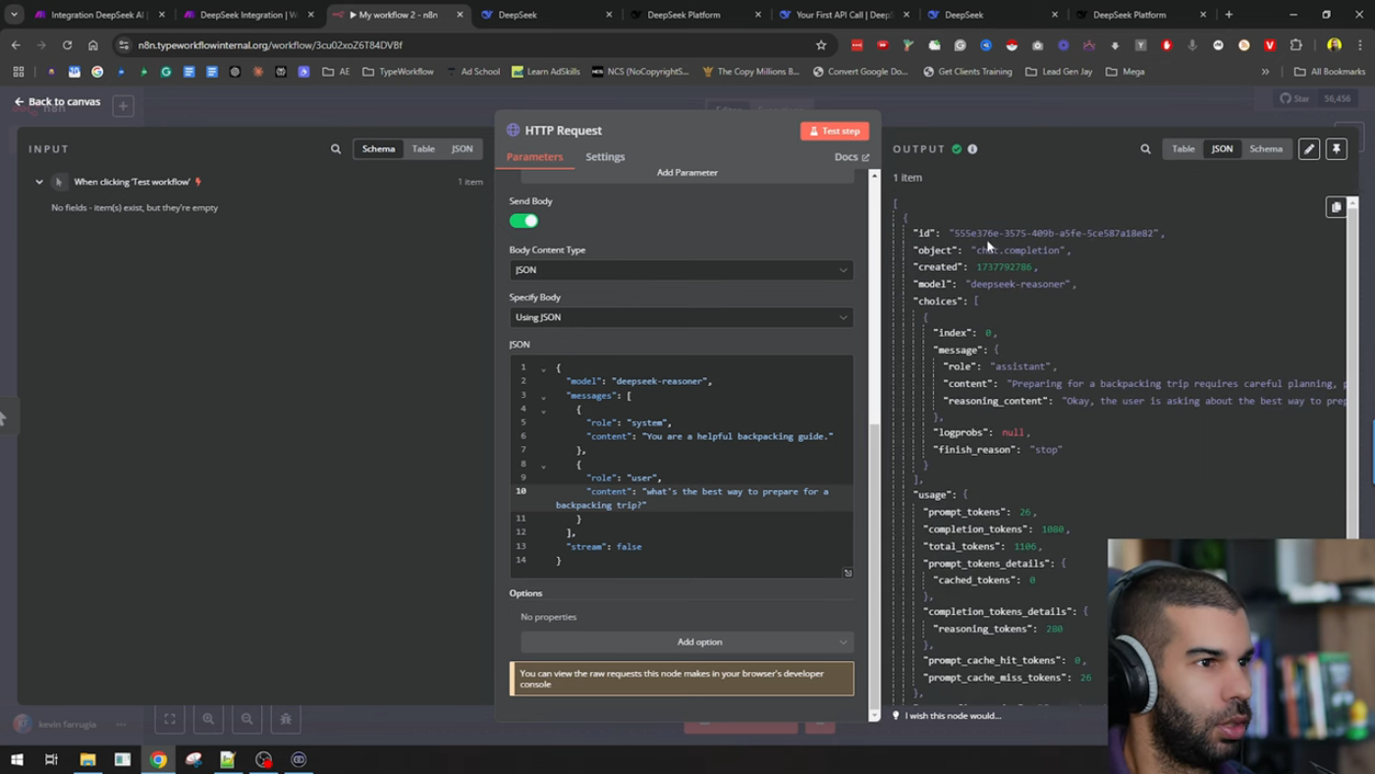Click the HTTP Request globe icon
This screenshot has width=1375, height=774.
click(x=513, y=131)
